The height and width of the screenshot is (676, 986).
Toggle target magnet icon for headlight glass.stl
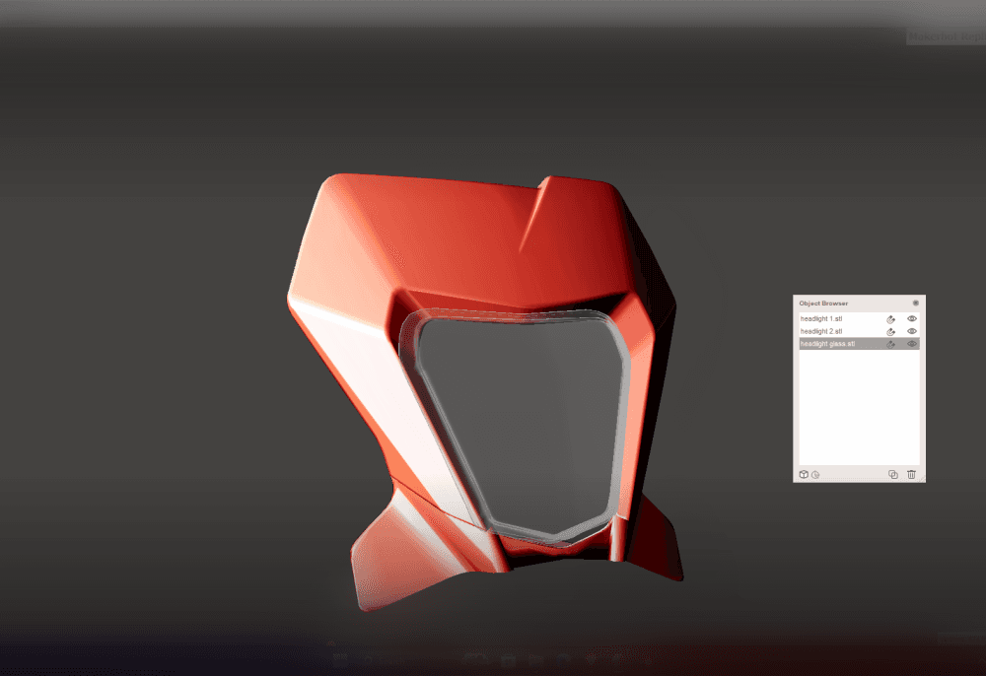point(890,344)
